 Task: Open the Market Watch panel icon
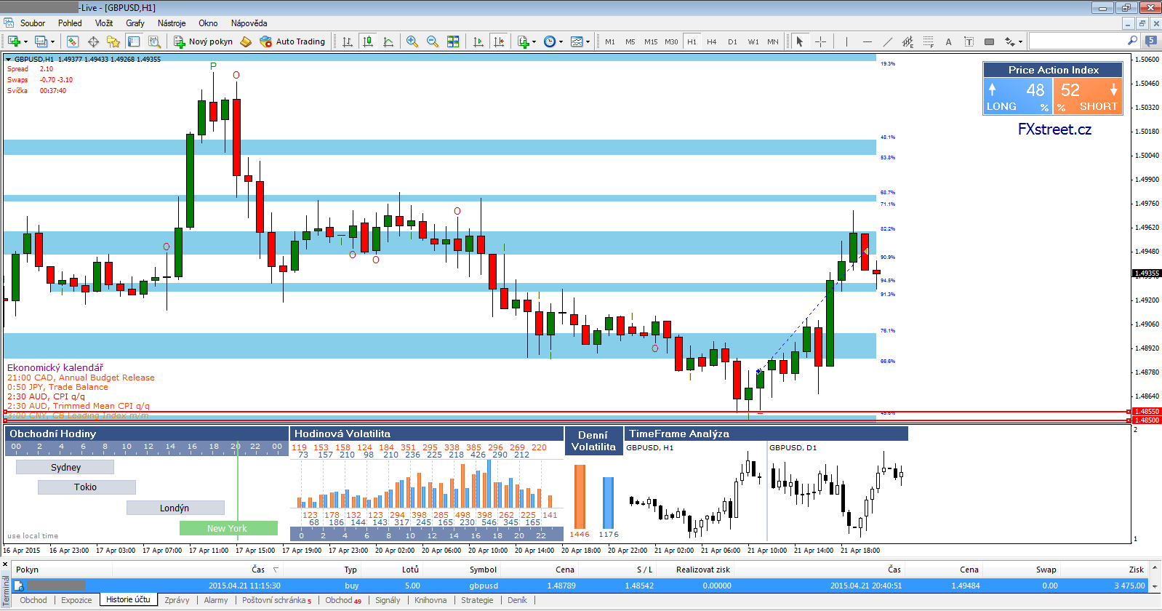73,41
